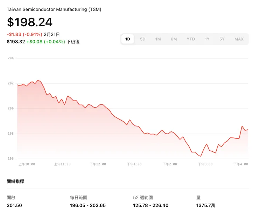Image resolution: width=259 pixels, height=212 pixels.
Task: Switch to the 6M range tab
Action: coord(174,39)
